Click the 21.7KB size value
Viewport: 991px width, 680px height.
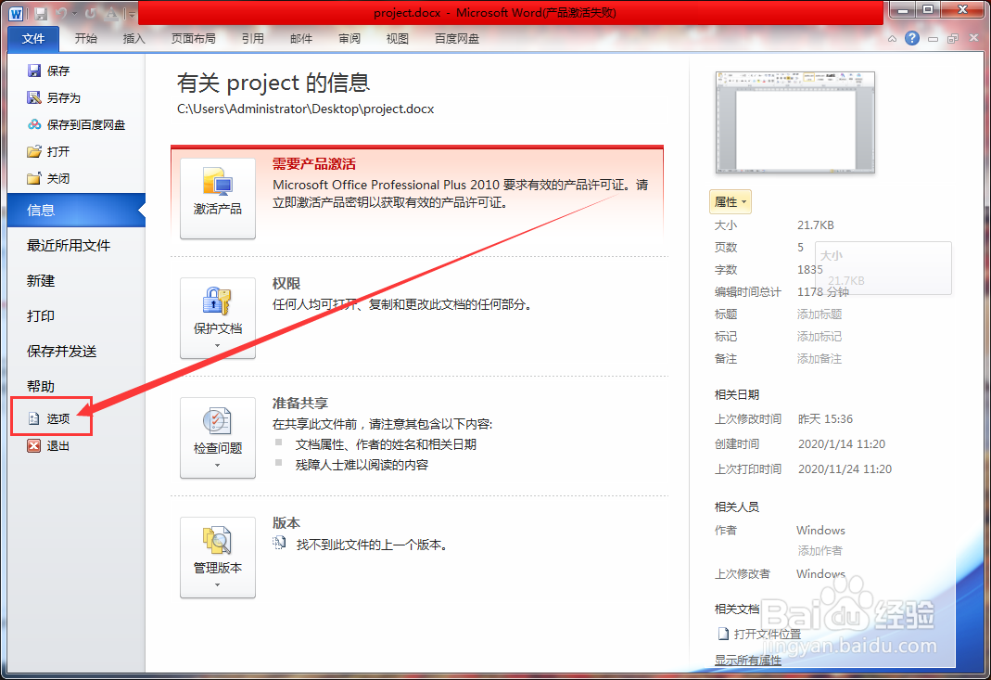[815, 225]
